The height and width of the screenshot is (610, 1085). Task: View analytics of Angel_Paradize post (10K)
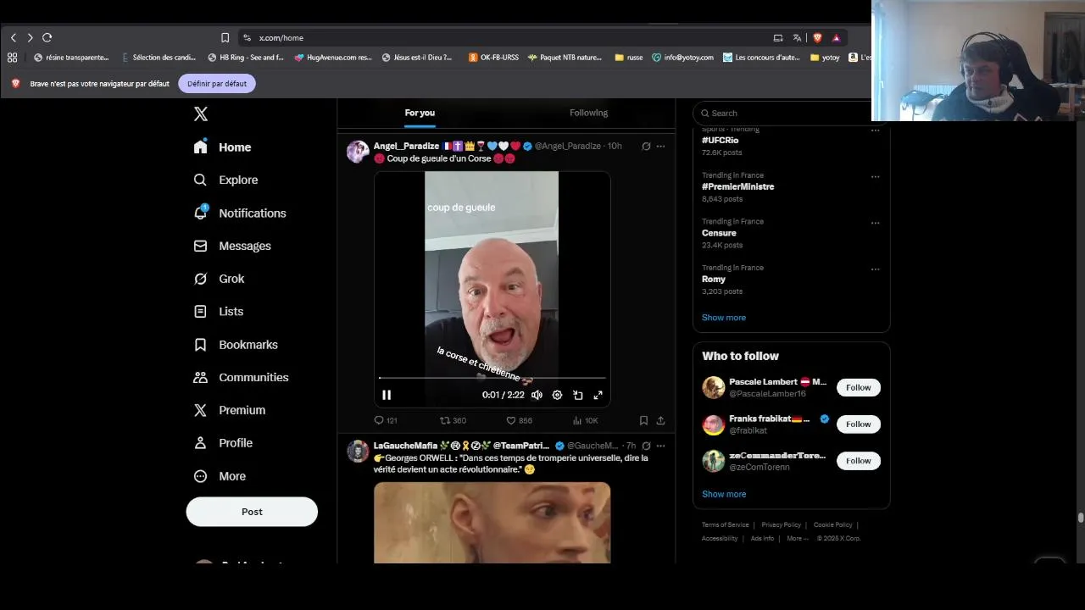(x=585, y=420)
